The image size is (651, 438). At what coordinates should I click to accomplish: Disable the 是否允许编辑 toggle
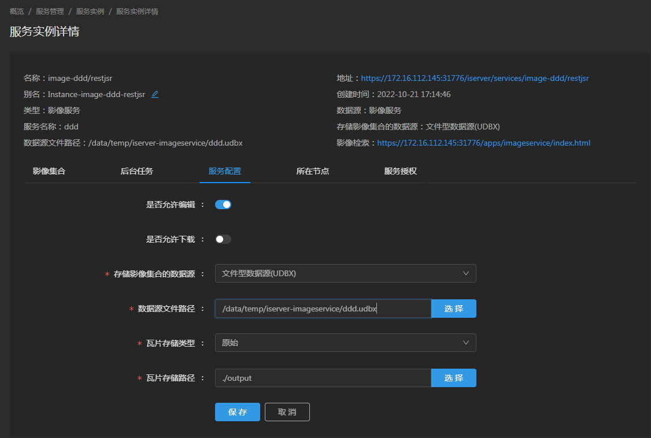coord(223,204)
